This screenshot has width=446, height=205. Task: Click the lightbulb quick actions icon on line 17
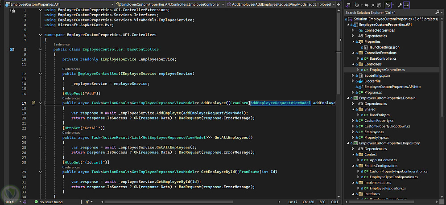tap(33, 103)
